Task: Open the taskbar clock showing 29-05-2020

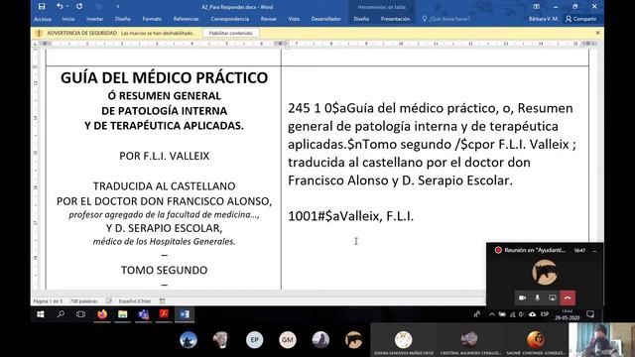Action: (567, 314)
